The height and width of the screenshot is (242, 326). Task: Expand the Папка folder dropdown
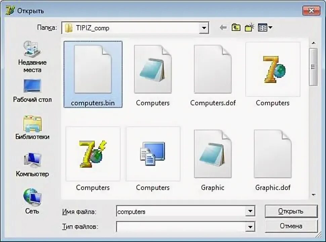[204, 28]
